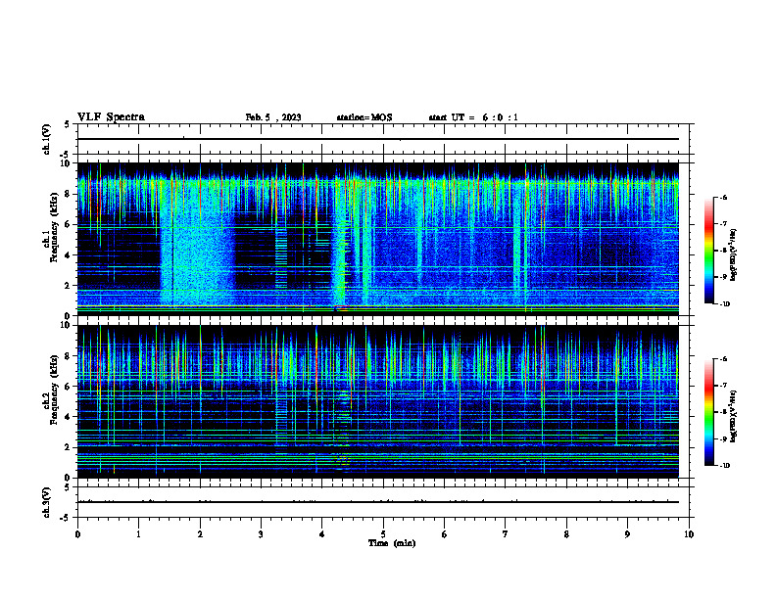Click time axis tick label "9"
Screen dimensions: 776x599
tap(627, 534)
